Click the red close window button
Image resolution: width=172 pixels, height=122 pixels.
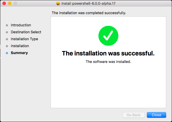(4, 3)
